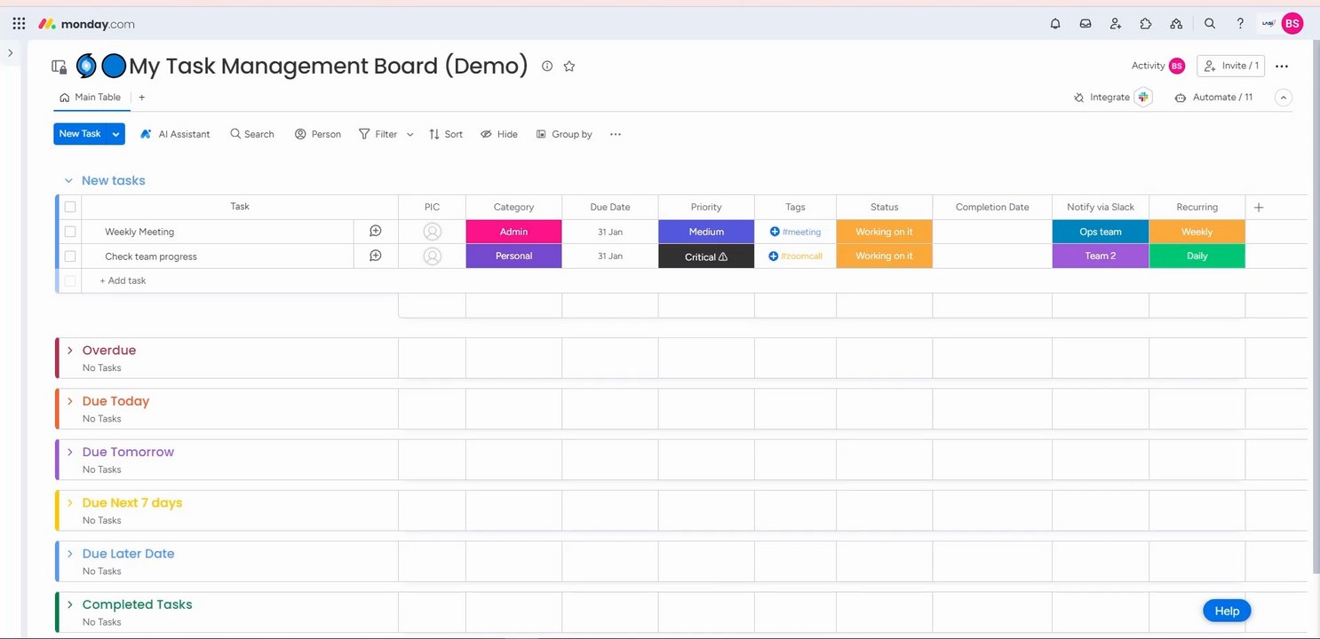Change the Critical priority label
The width and height of the screenshot is (1320, 639).
pos(706,256)
